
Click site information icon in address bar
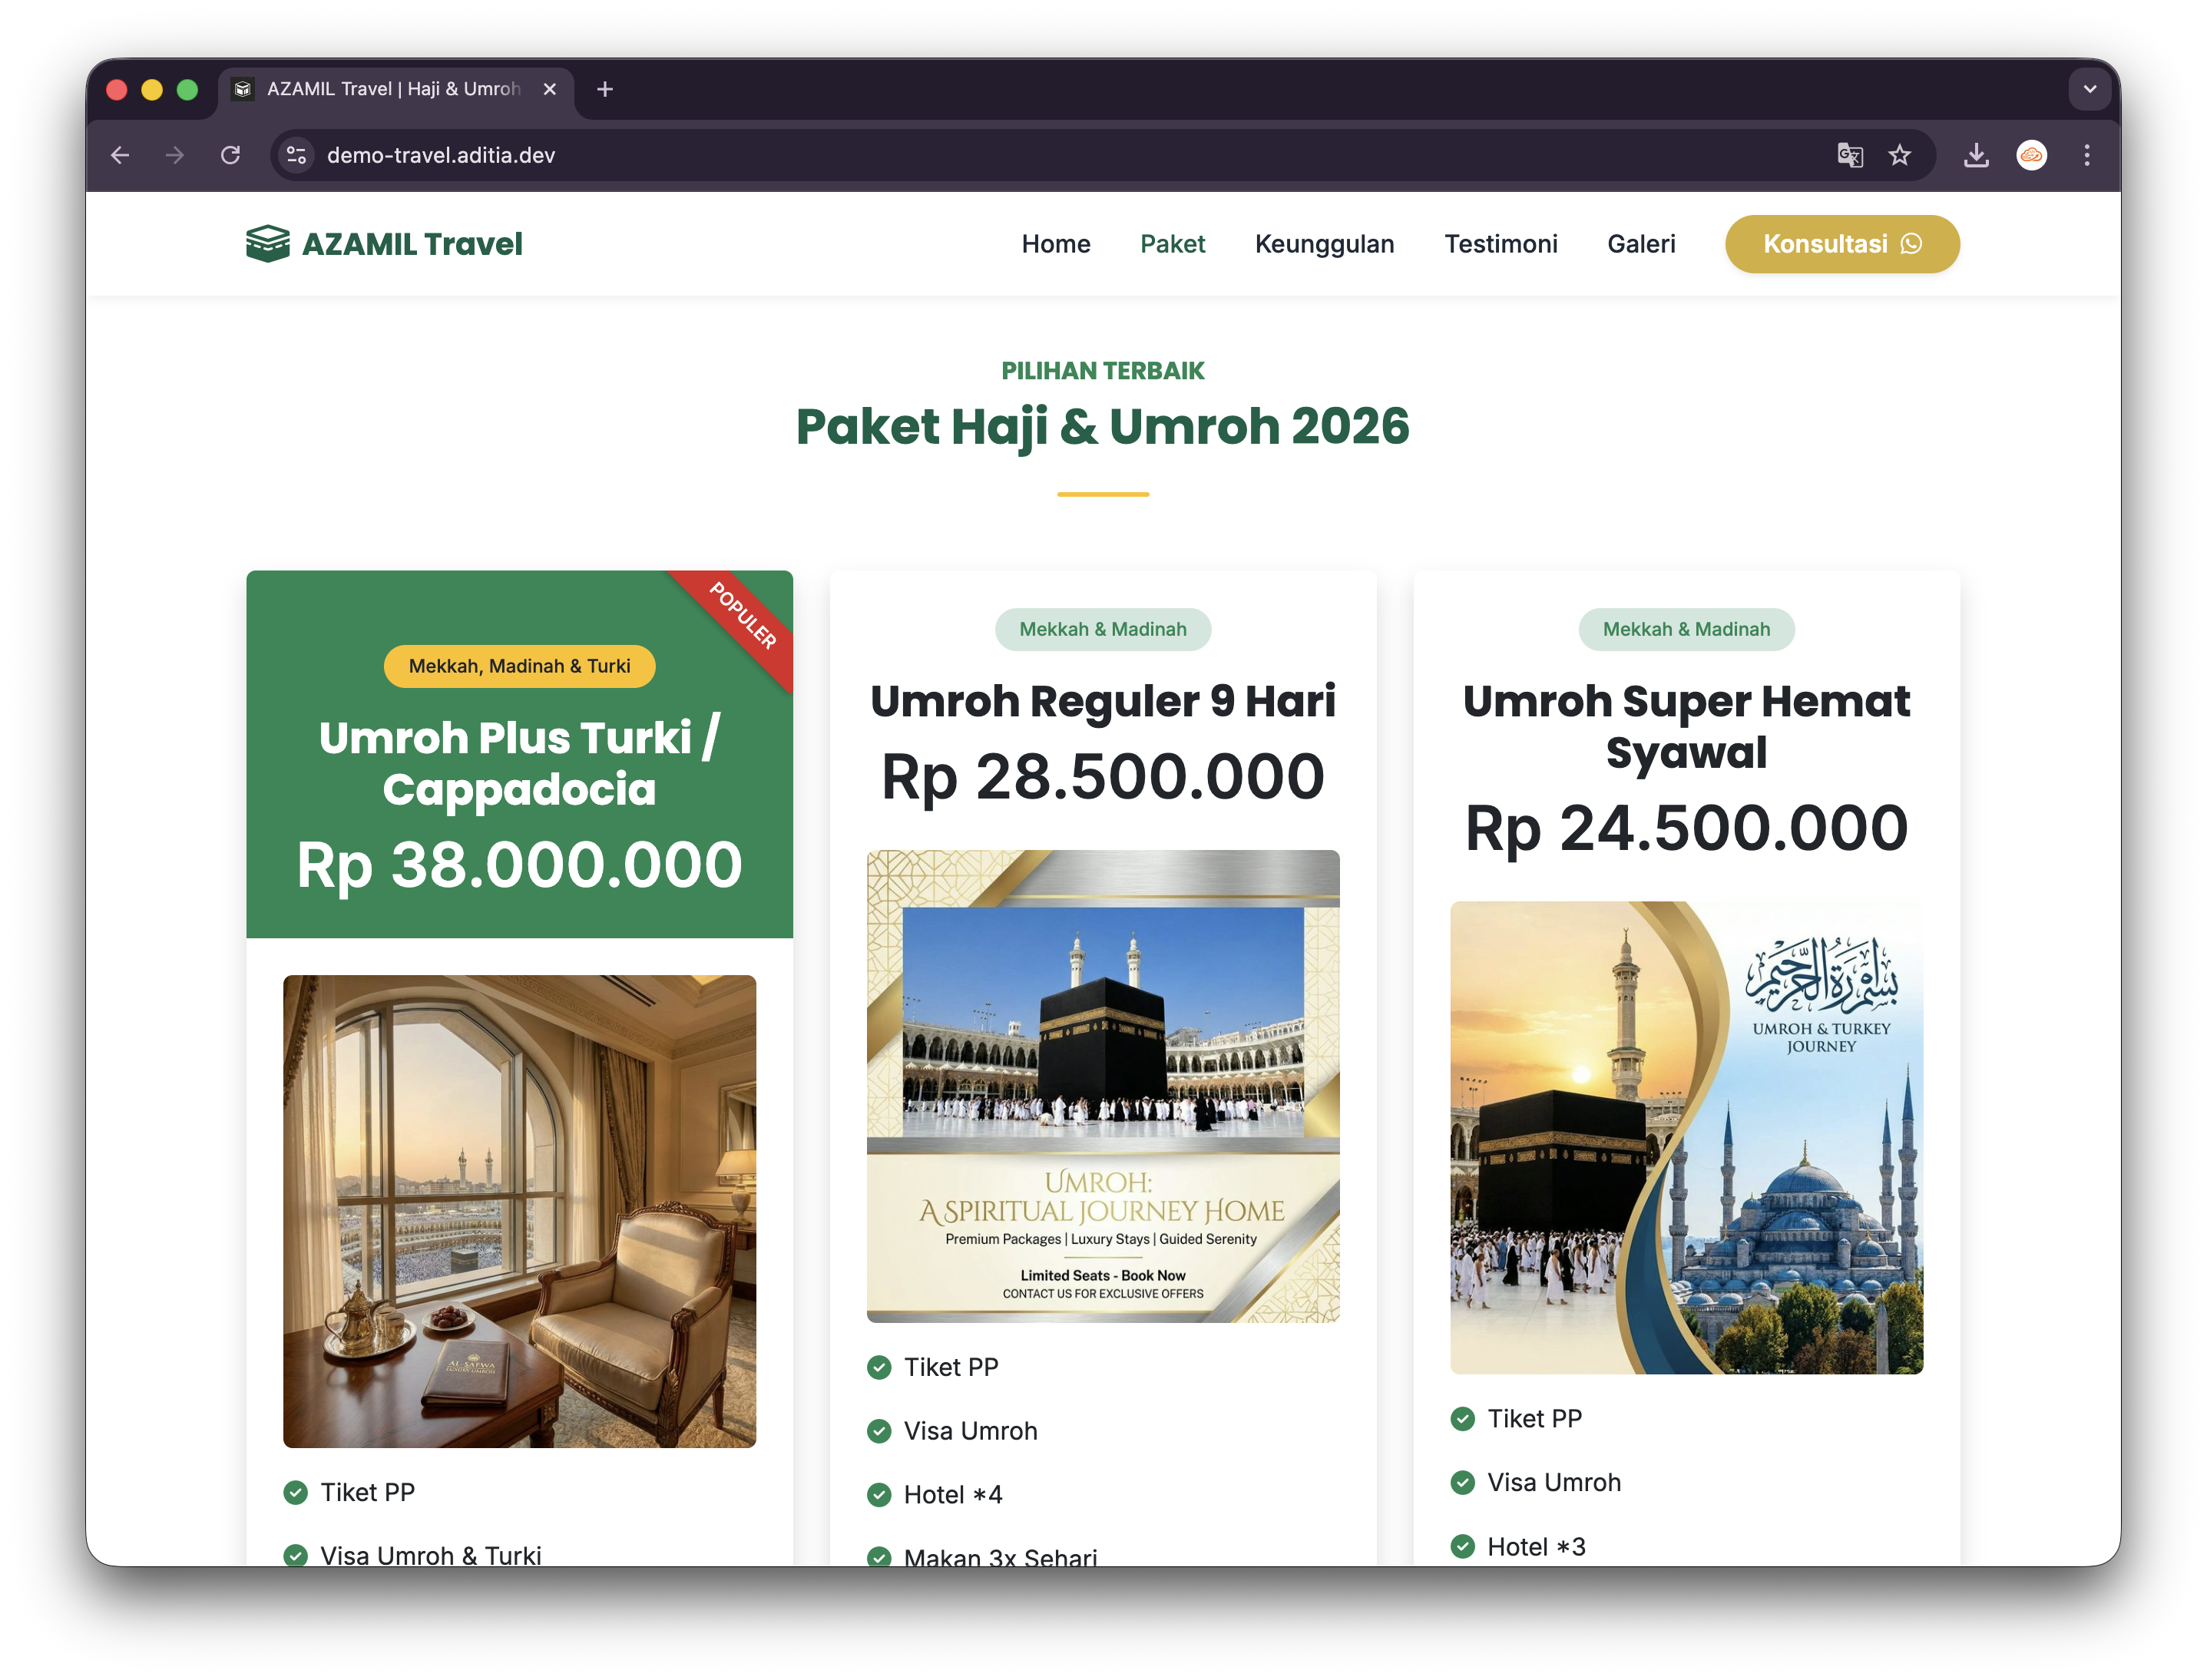297,155
